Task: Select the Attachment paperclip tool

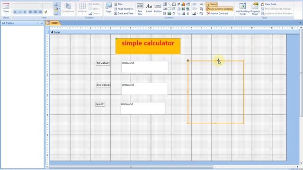Action: click(x=188, y=13)
